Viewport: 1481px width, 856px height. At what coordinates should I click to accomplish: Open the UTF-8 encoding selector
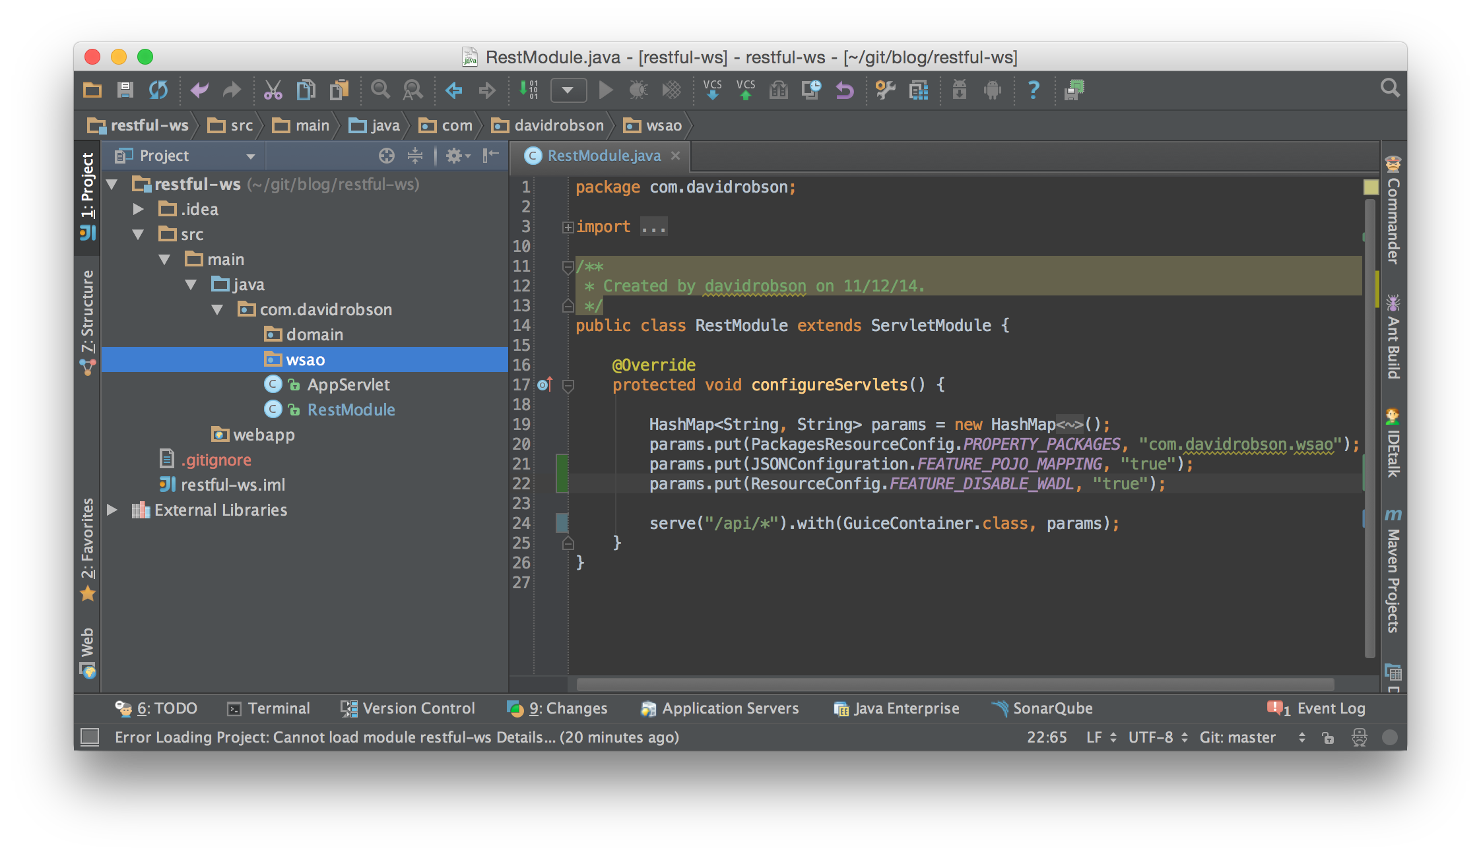click(x=1158, y=737)
